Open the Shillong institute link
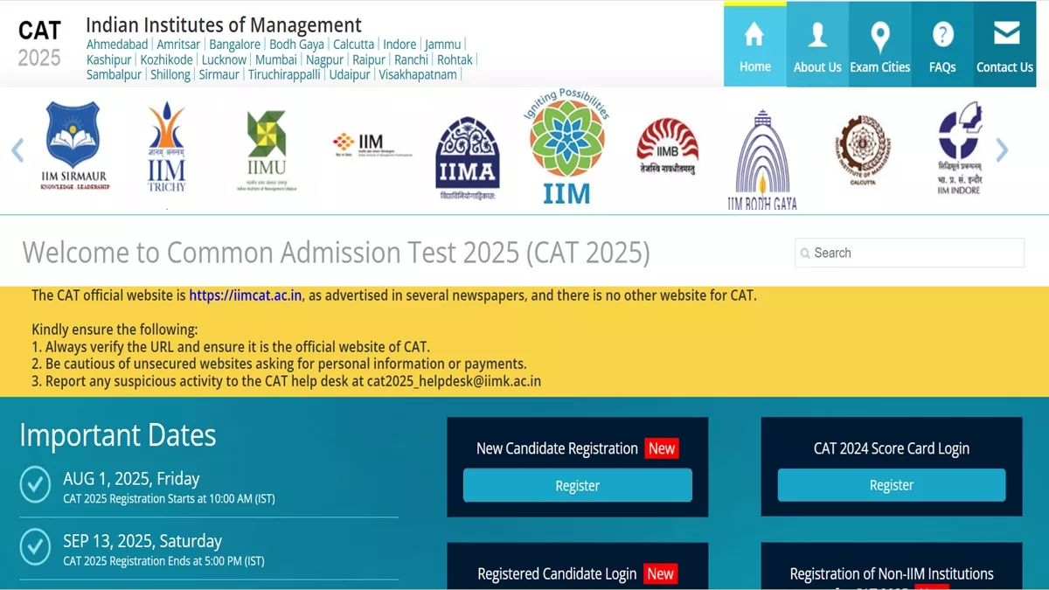Image resolution: width=1049 pixels, height=590 pixels. (170, 75)
